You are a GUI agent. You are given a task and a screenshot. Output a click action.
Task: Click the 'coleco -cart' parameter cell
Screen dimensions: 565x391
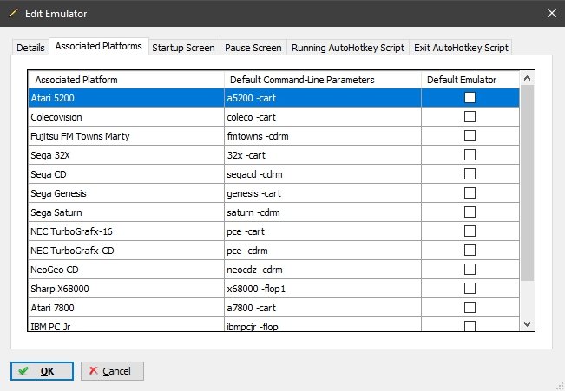(x=323, y=117)
